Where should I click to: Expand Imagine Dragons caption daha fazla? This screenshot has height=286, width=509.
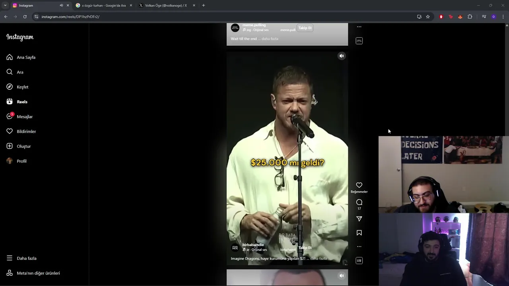[x=318, y=259]
